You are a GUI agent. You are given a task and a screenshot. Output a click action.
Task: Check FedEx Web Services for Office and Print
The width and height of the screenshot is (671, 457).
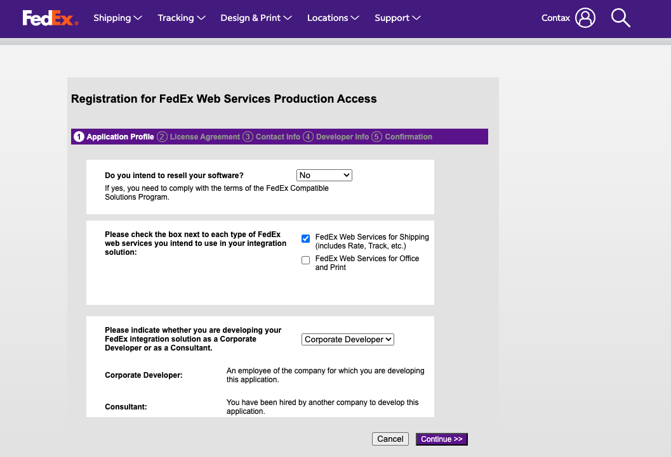click(305, 260)
